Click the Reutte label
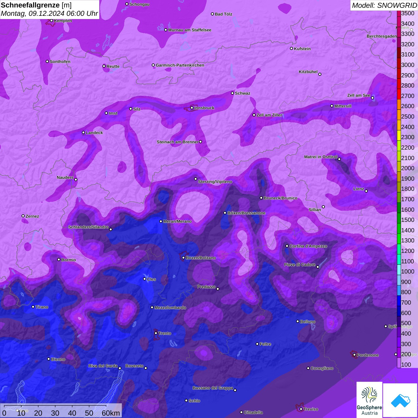This screenshot has width=418, height=418. tap(113, 66)
